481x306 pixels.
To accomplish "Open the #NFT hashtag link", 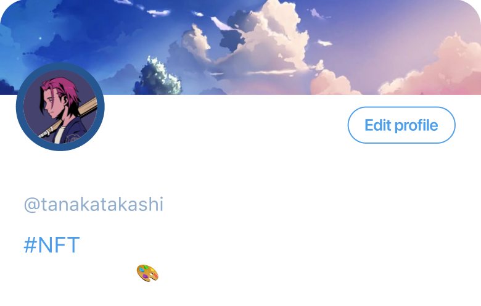I will [x=52, y=245].
